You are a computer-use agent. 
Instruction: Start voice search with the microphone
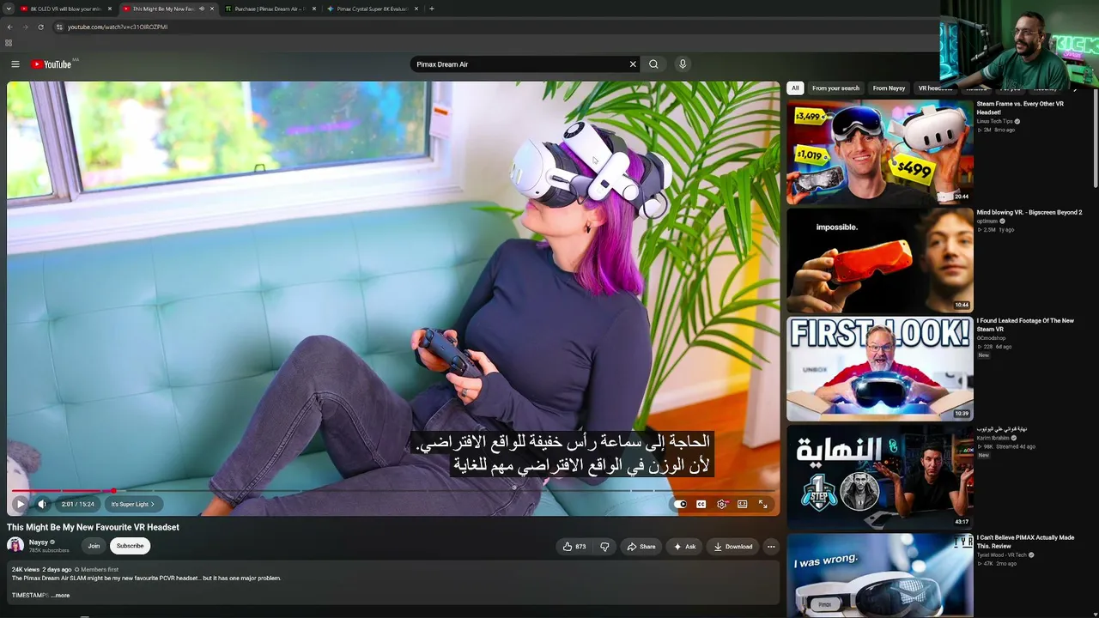[x=683, y=64]
